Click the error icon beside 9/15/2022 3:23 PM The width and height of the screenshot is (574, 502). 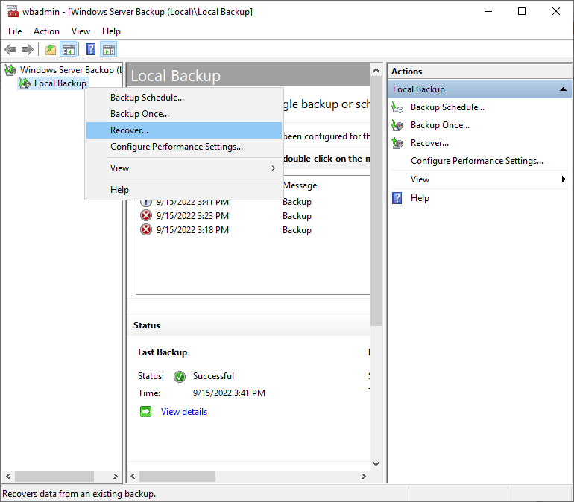click(146, 216)
